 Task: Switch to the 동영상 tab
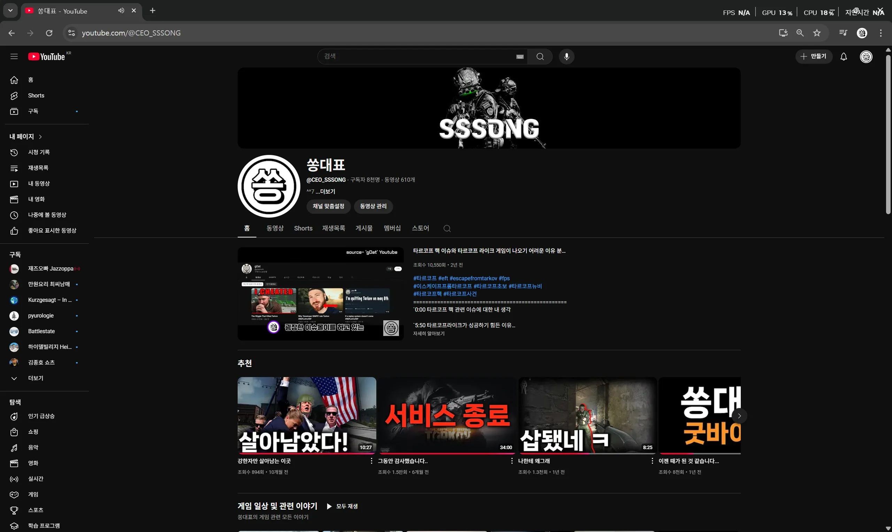point(275,228)
